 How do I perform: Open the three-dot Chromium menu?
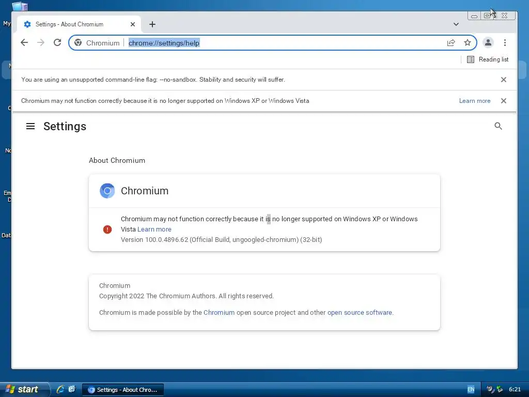[505, 42]
